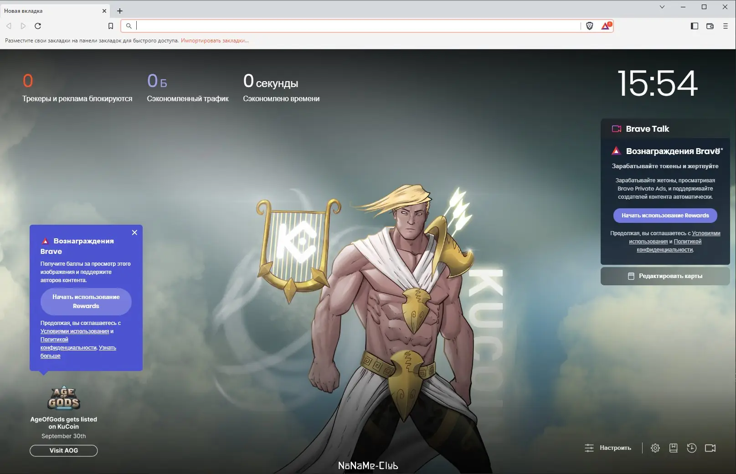
Task: Minimize the browser window
Action: [683, 7]
